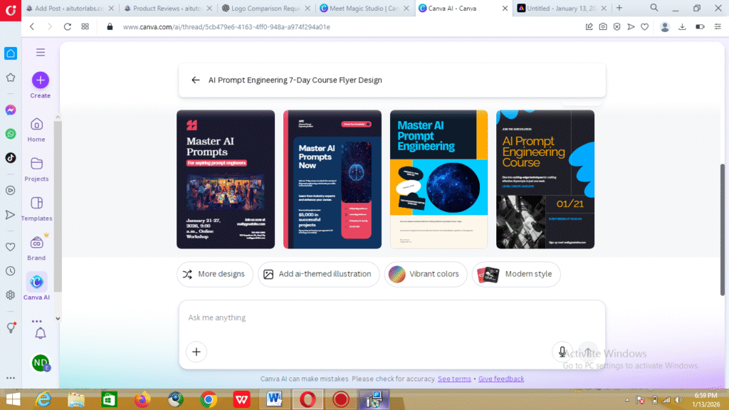Click the microphone voice input icon
Viewport: 729px width, 410px height.
[562, 352]
